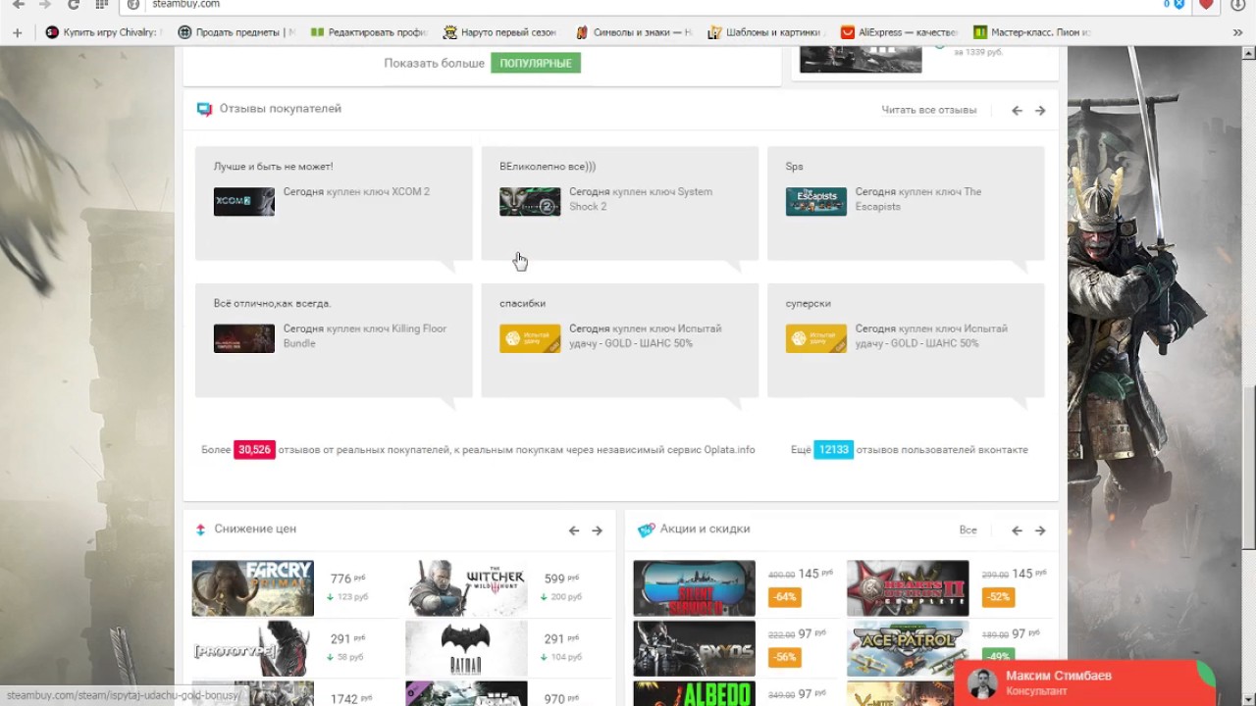1256x706 pixels.
Task: Click the page menu icon at the toolbar's right end
Action: [1238, 5]
